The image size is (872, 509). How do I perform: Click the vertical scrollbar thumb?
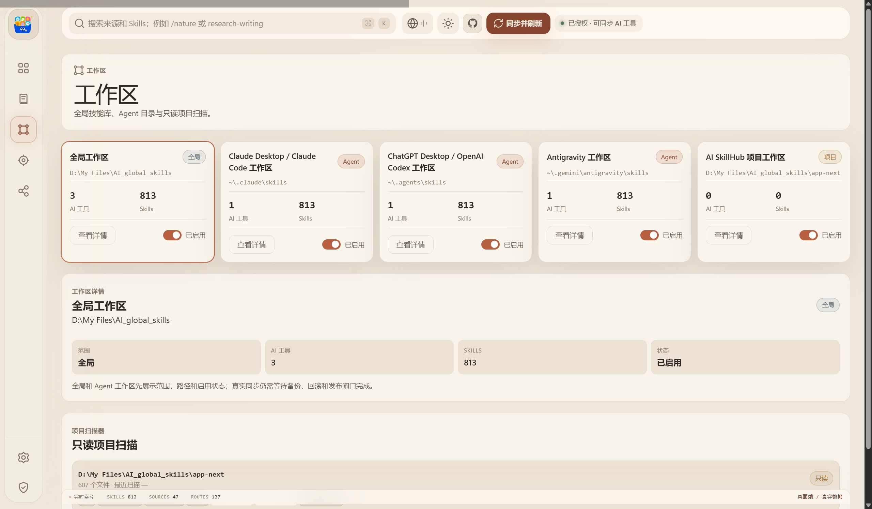[x=868, y=228]
